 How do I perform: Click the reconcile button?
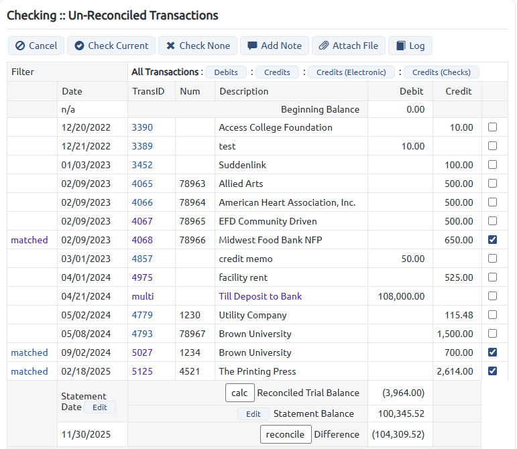click(286, 434)
